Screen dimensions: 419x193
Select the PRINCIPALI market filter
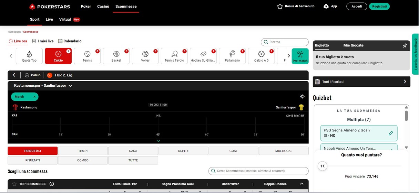click(x=33, y=151)
